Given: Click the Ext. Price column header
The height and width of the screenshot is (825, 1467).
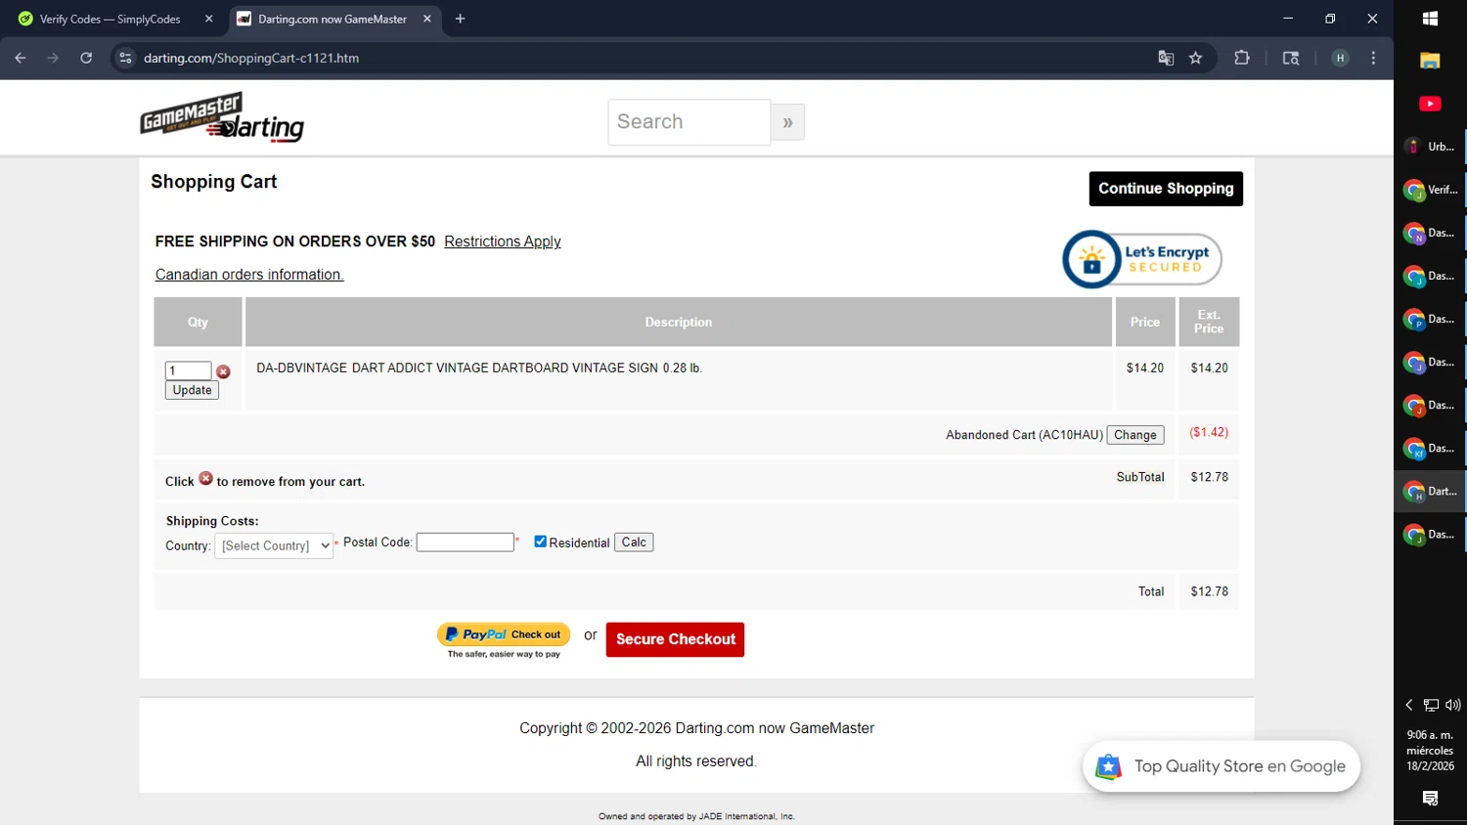Looking at the screenshot, I should point(1209,322).
